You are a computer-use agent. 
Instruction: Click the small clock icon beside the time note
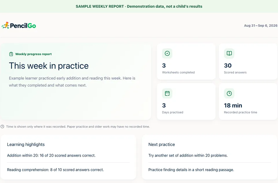[x=2, y=127]
